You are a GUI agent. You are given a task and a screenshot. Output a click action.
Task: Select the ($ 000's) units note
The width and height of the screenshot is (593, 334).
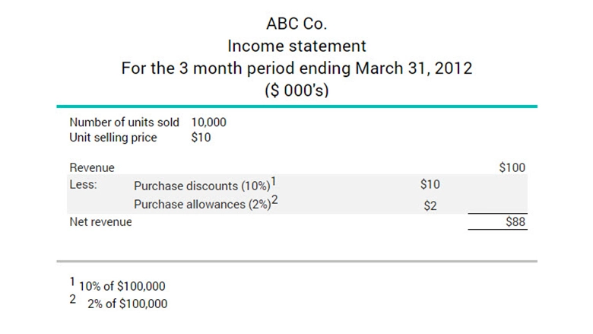[296, 90]
